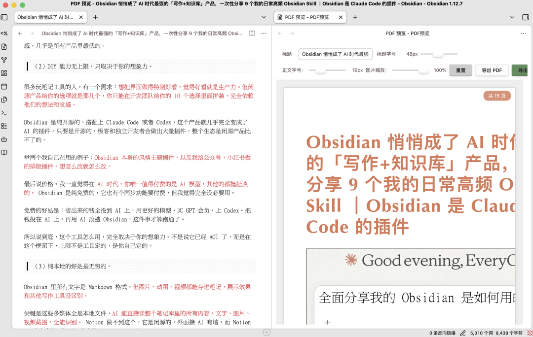Open the command palette terminal icon
The height and width of the screenshot is (337, 533).
(4, 113)
